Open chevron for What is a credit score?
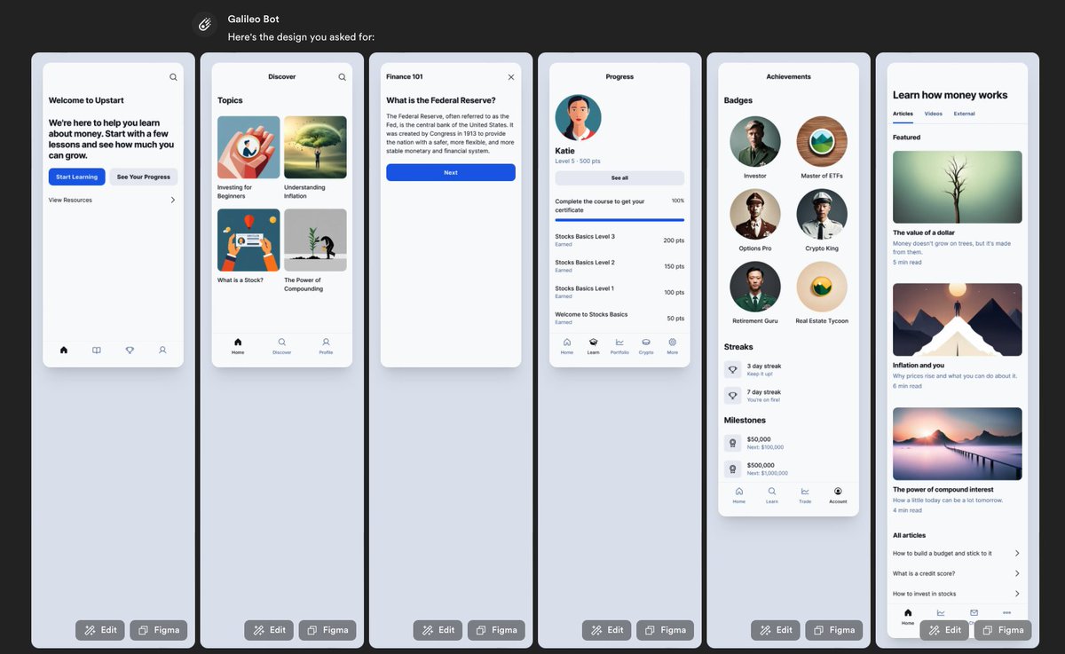Viewport: 1065px width, 654px height. tap(1017, 573)
